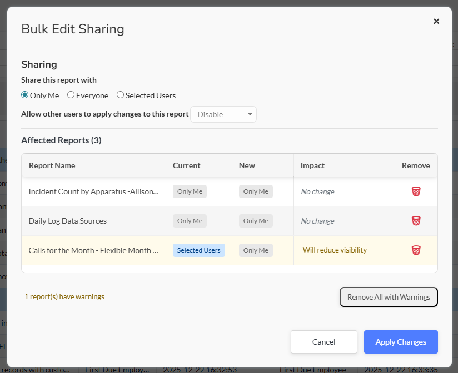
Task: Click the Report Name column header
Action: (x=52, y=165)
